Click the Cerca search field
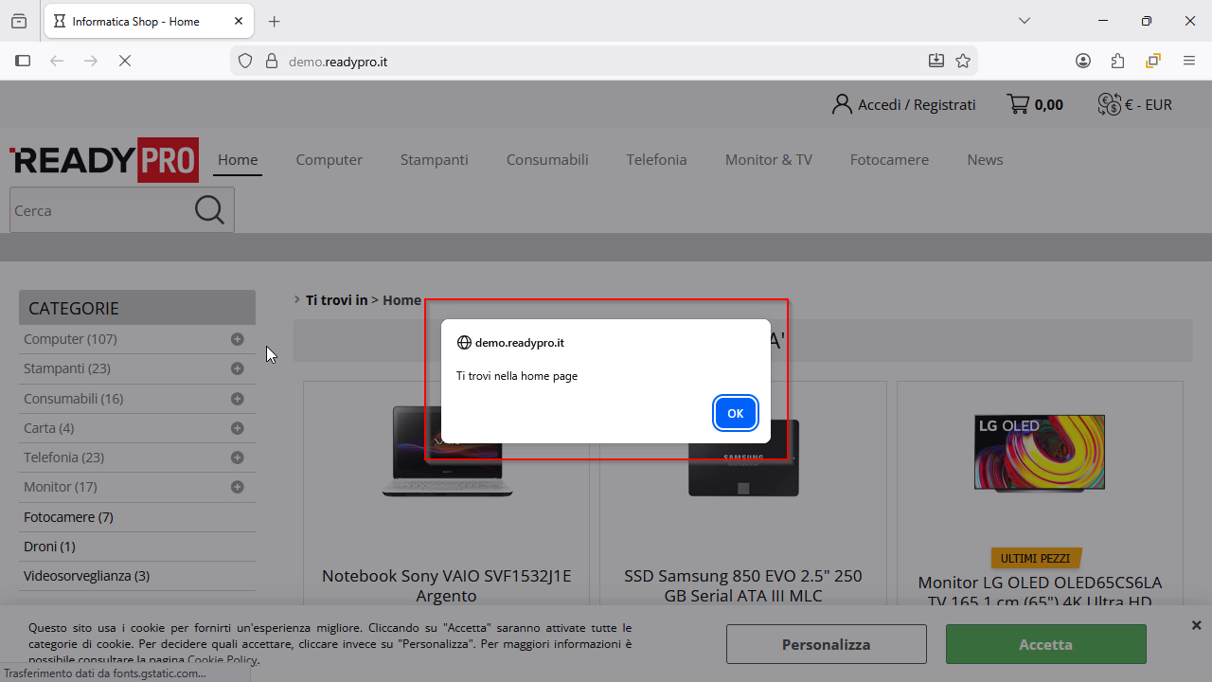Viewport: 1212px width, 682px height. 98,210
